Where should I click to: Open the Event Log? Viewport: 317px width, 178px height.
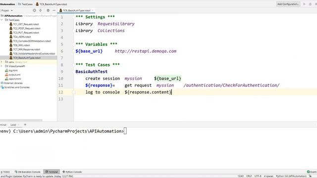coord(312,172)
